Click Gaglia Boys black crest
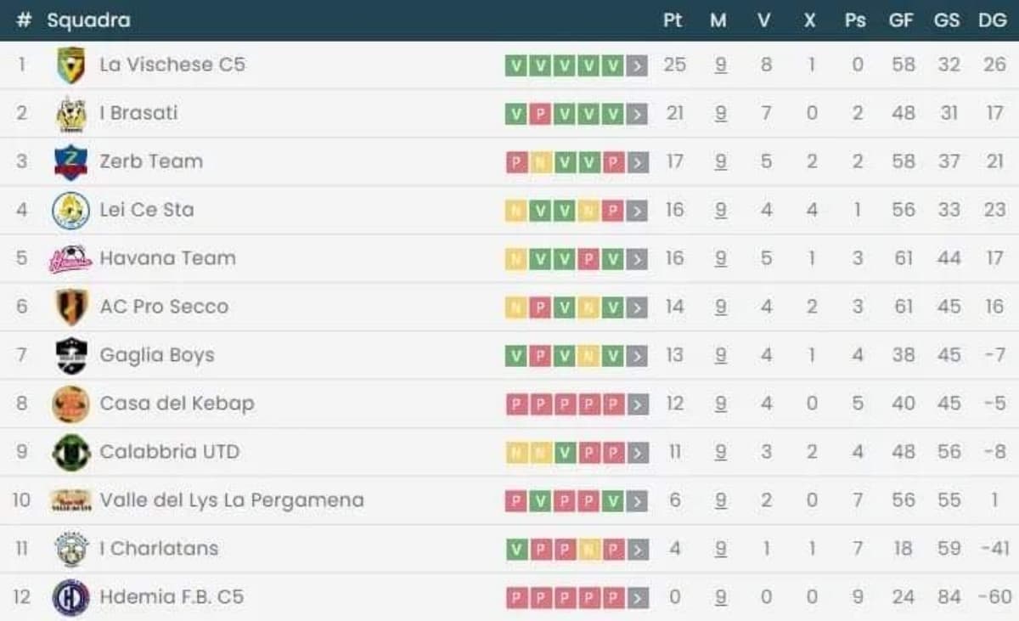This screenshot has height=621, width=1019. (x=70, y=356)
